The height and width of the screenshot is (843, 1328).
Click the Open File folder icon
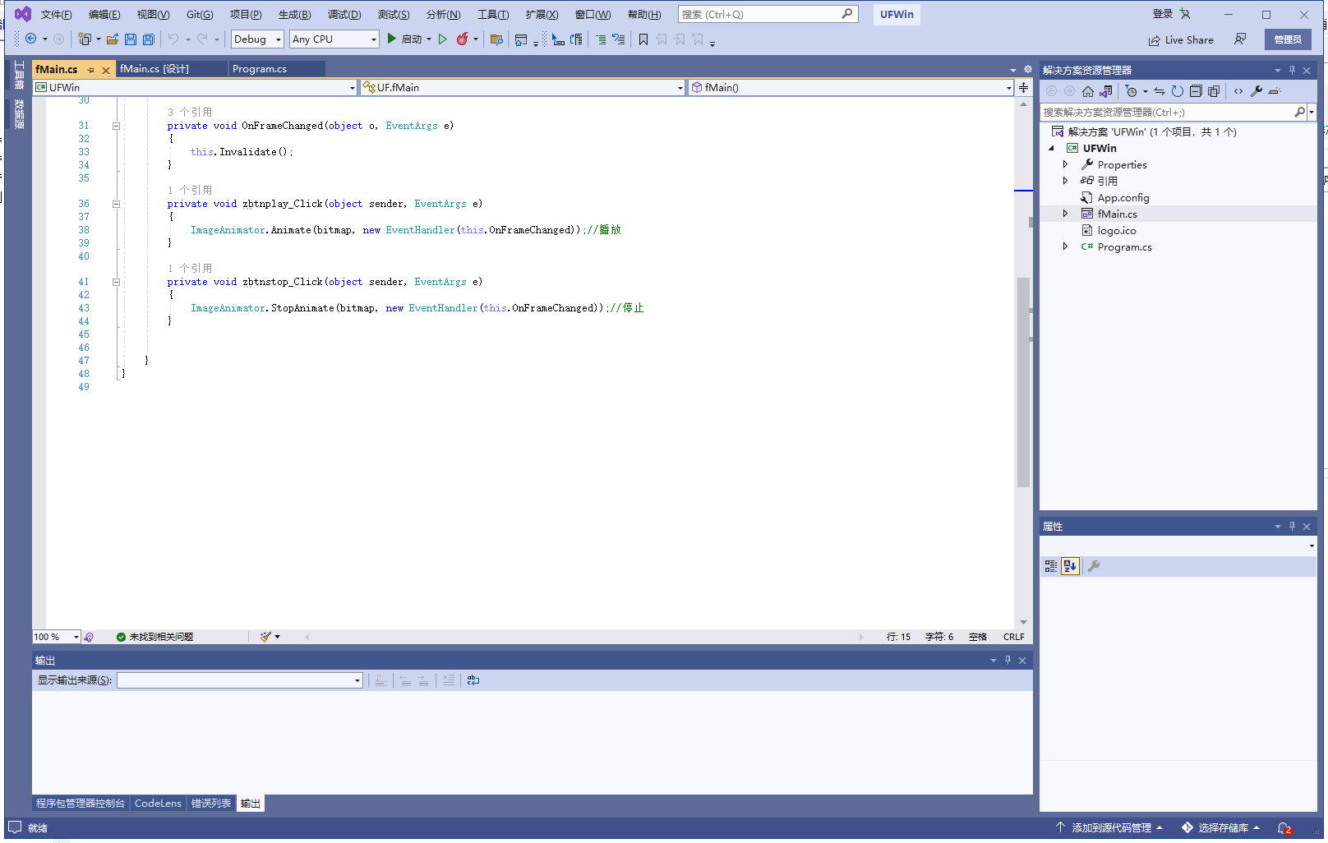coord(113,39)
